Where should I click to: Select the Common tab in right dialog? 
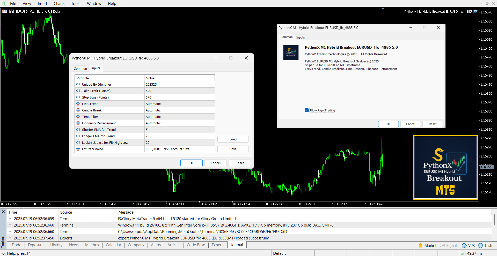[287, 37]
